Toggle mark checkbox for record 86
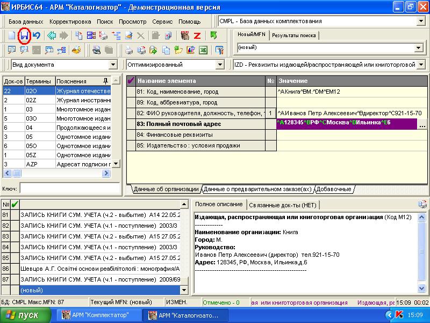430x323 pixels. (15, 268)
